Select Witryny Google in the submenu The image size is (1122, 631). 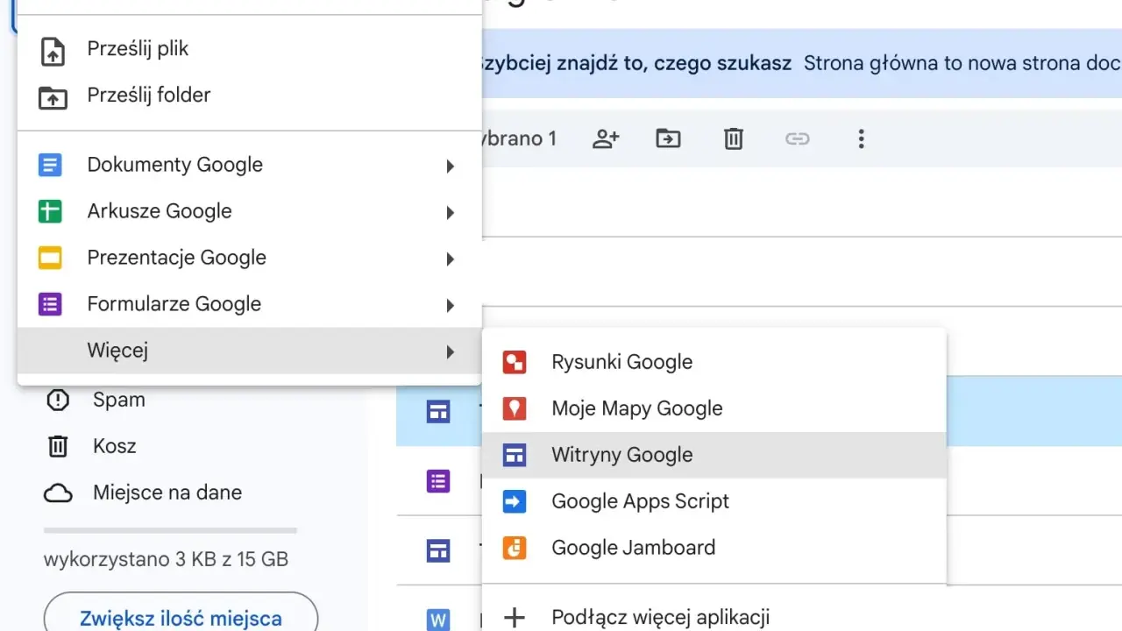pyautogui.click(x=714, y=455)
